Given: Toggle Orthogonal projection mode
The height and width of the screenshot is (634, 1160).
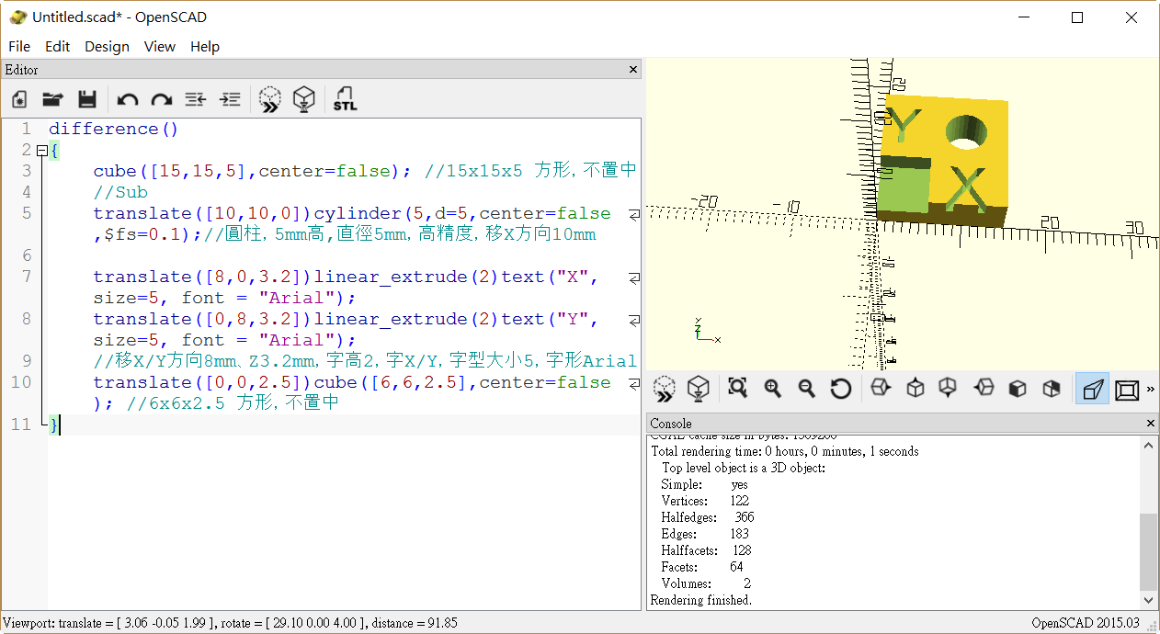Looking at the screenshot, I should point(1127,389).
